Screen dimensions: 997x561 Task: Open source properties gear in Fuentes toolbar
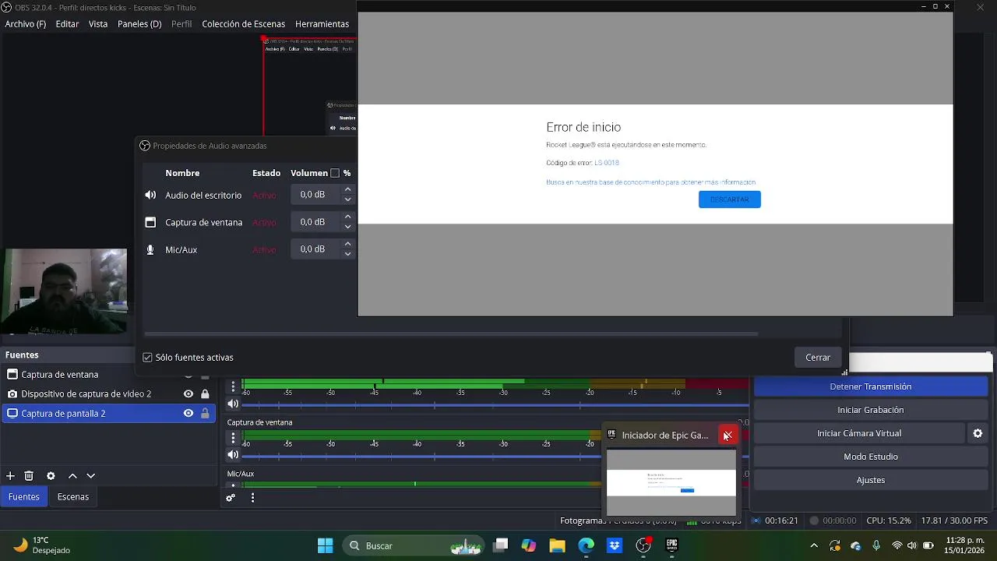[51, 476]
